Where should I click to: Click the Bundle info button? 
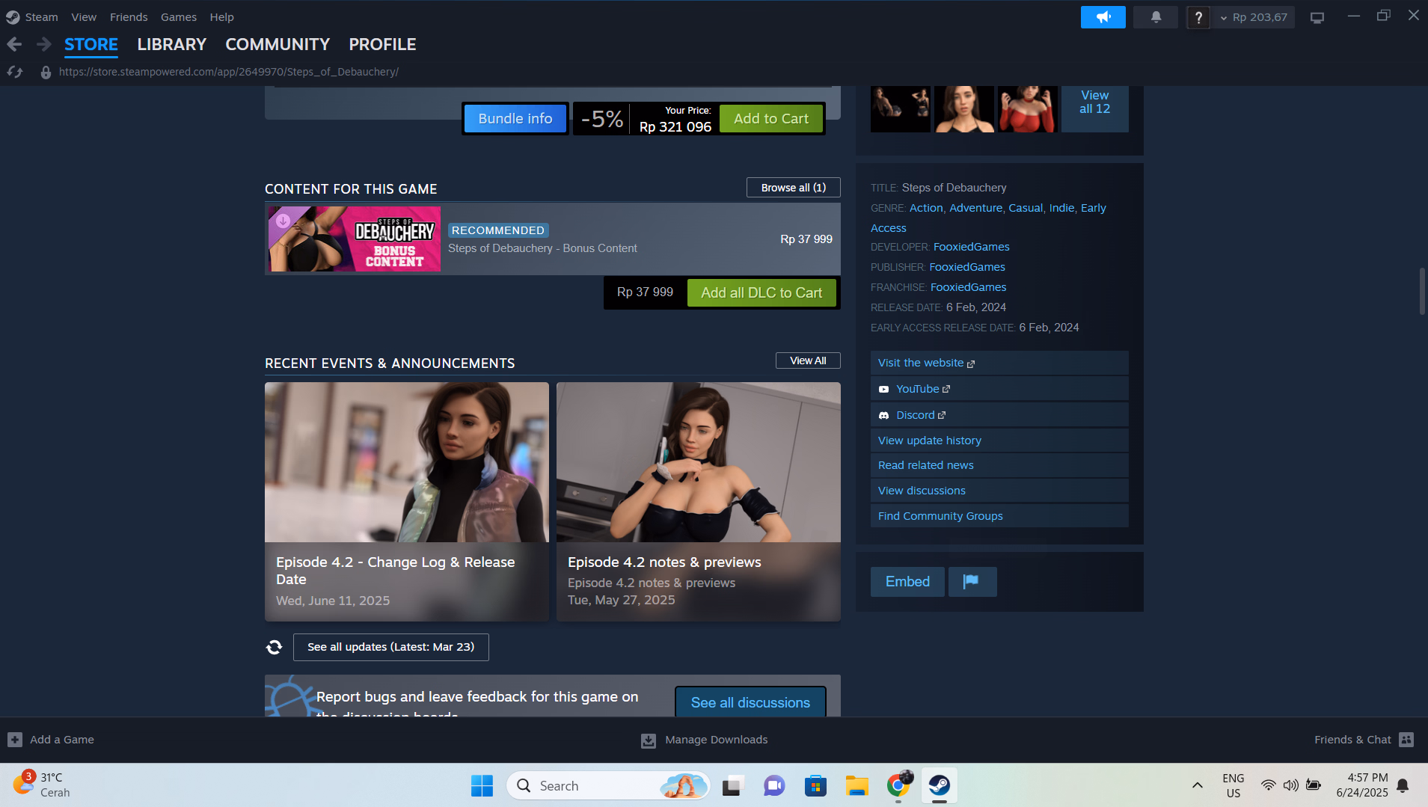(515, 118)
